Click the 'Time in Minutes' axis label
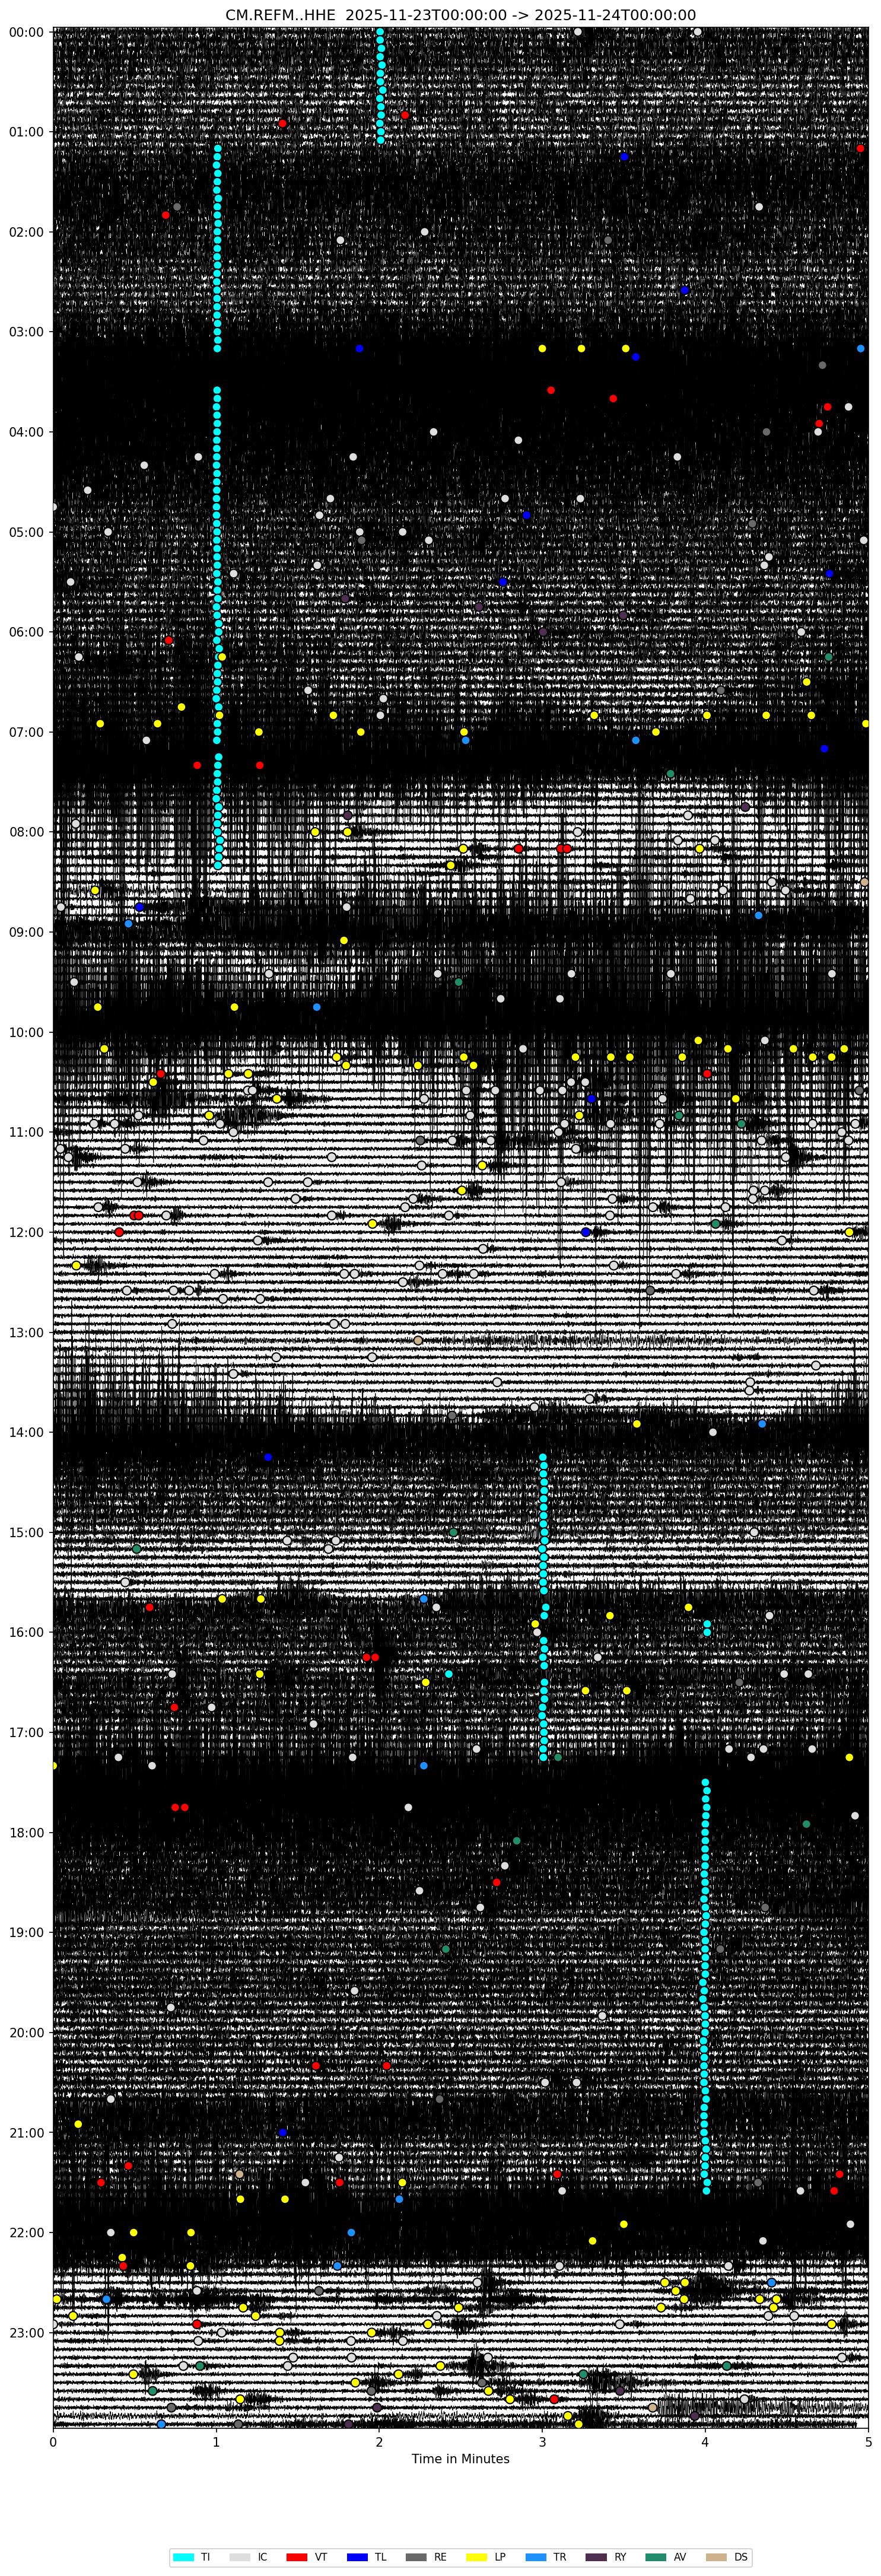The width and height of the screenshot is (881, 2576). 460,2458
